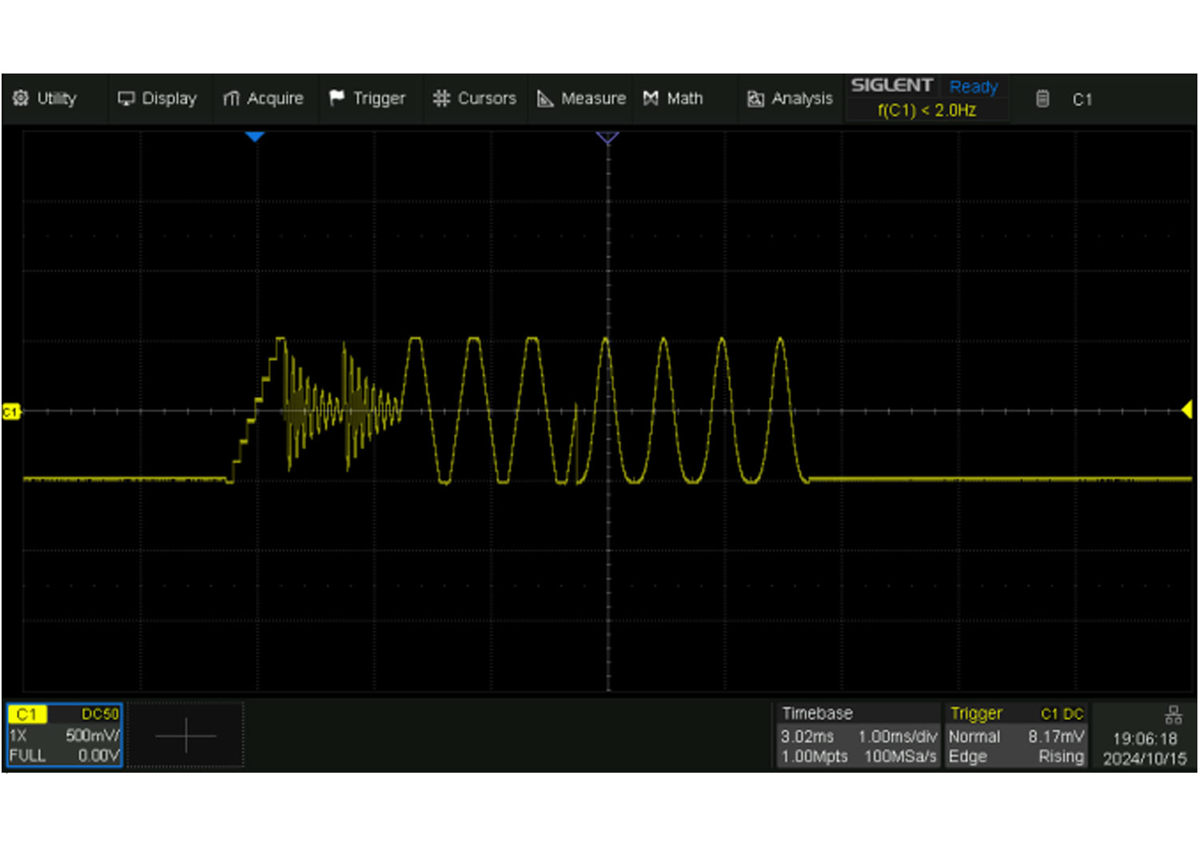
Task: Add a channel with the plus box
Action: tap(185, 735)
